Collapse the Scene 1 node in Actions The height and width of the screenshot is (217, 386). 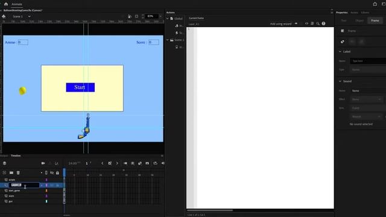coord(168,40)
